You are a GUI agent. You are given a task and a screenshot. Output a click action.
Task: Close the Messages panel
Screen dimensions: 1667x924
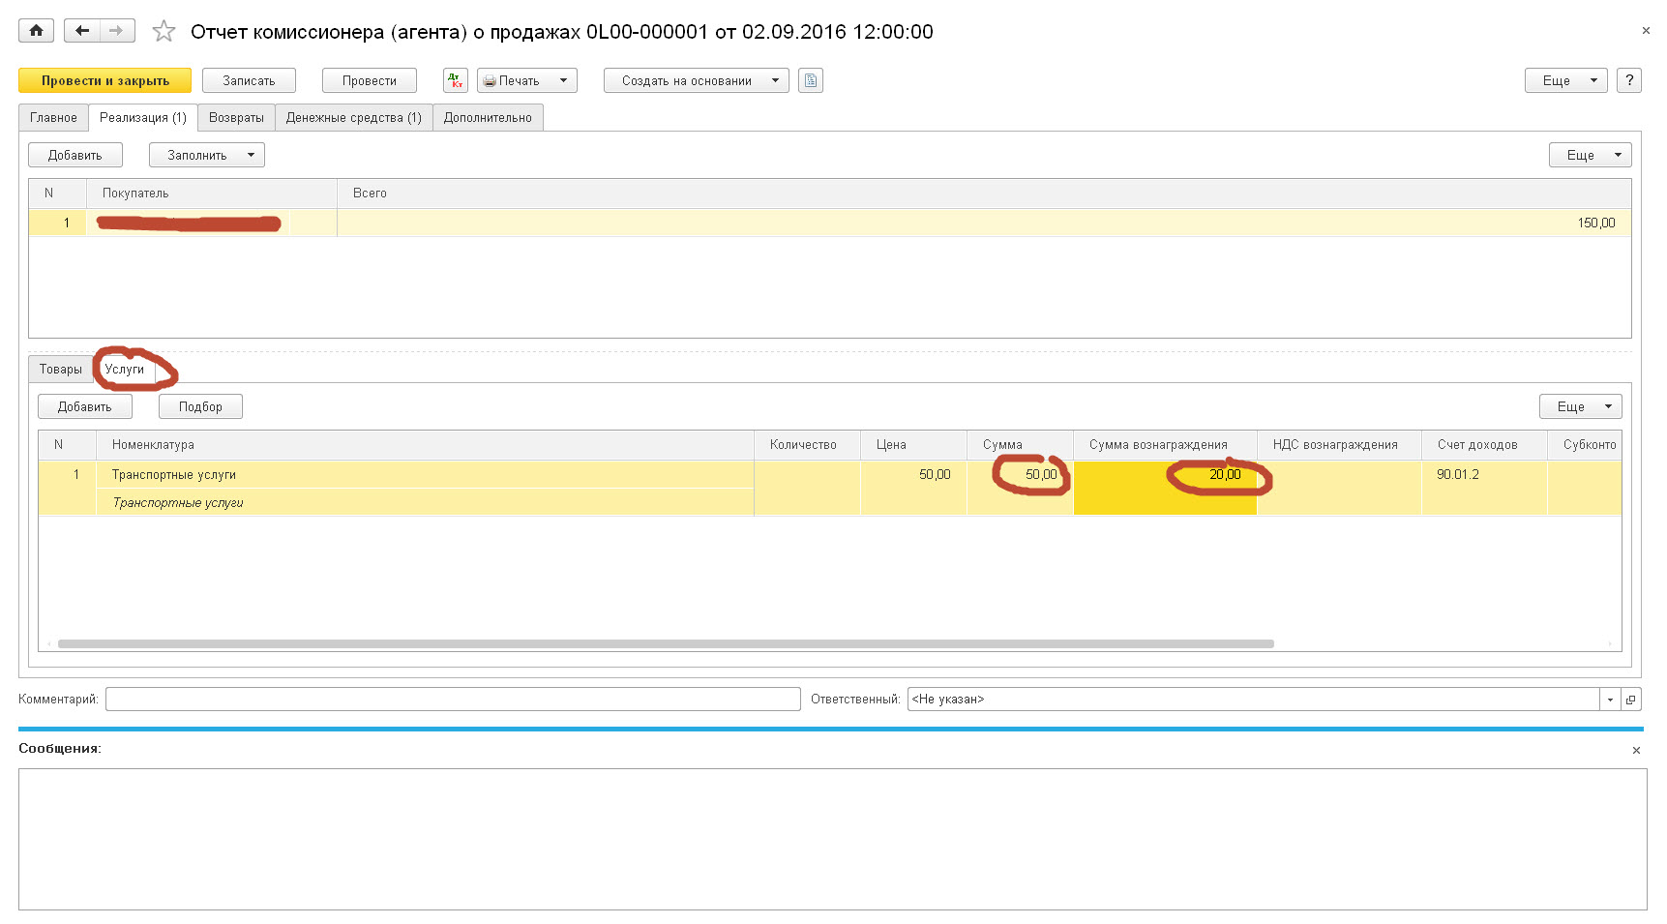pos(1636,750)
